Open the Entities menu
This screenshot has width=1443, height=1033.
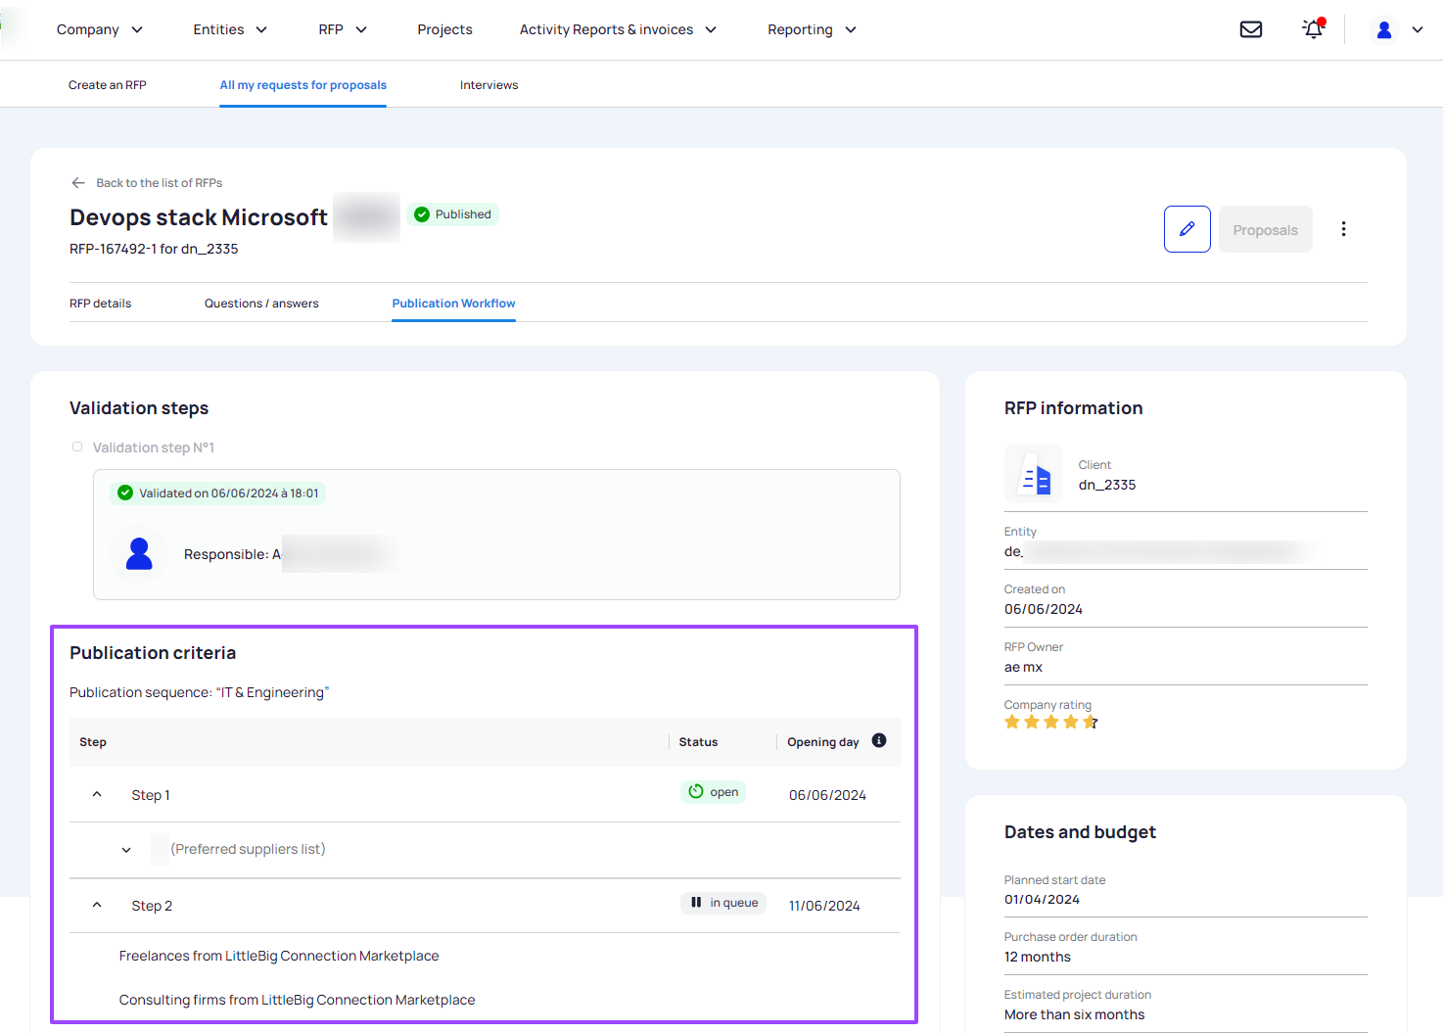[x=230, y=30]
